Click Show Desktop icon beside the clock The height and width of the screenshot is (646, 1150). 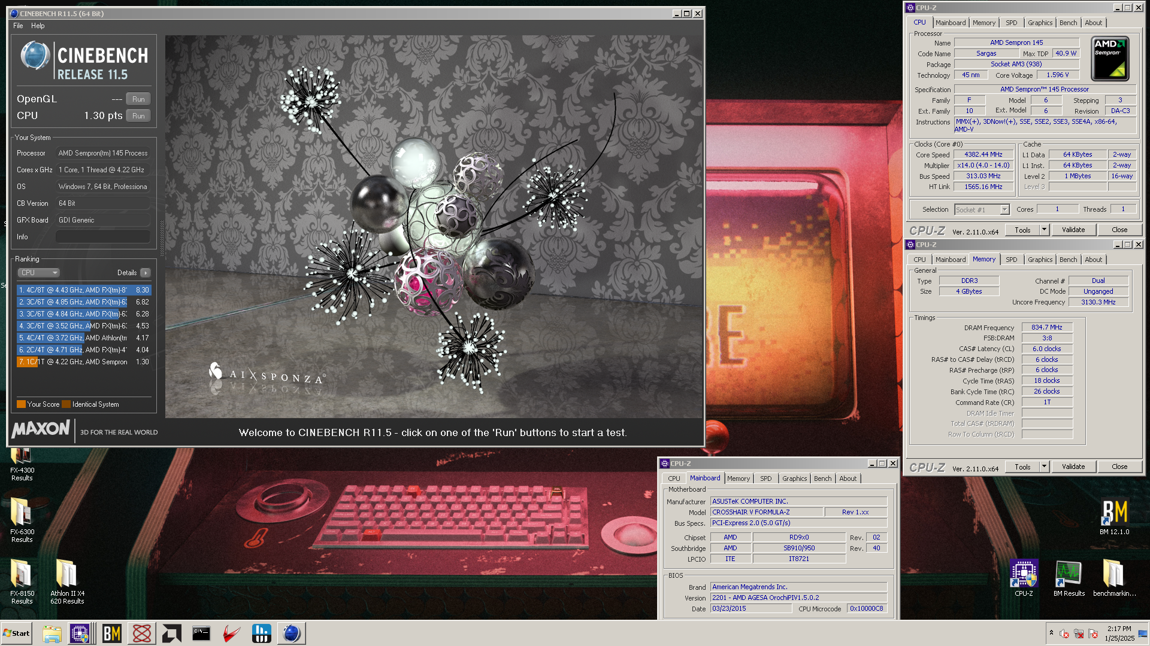click(1143, 633)
